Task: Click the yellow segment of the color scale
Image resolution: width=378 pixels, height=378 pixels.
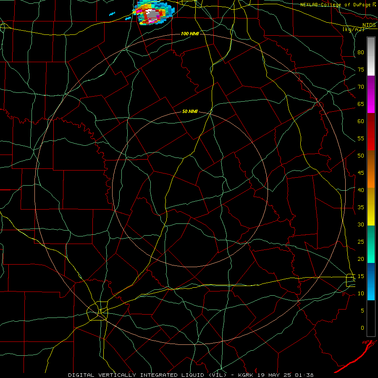Action: coord(371,207)
